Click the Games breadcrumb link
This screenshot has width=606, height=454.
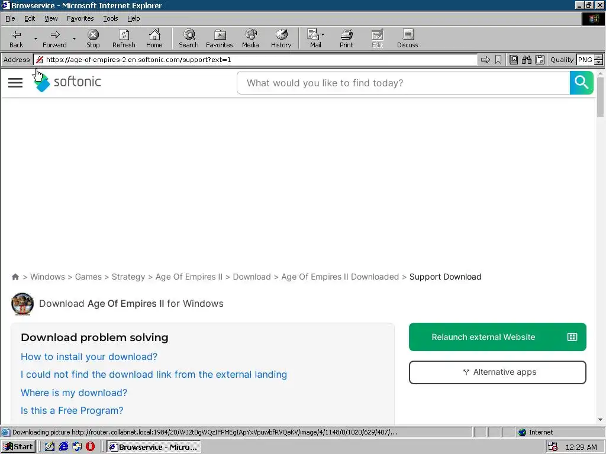88,277
